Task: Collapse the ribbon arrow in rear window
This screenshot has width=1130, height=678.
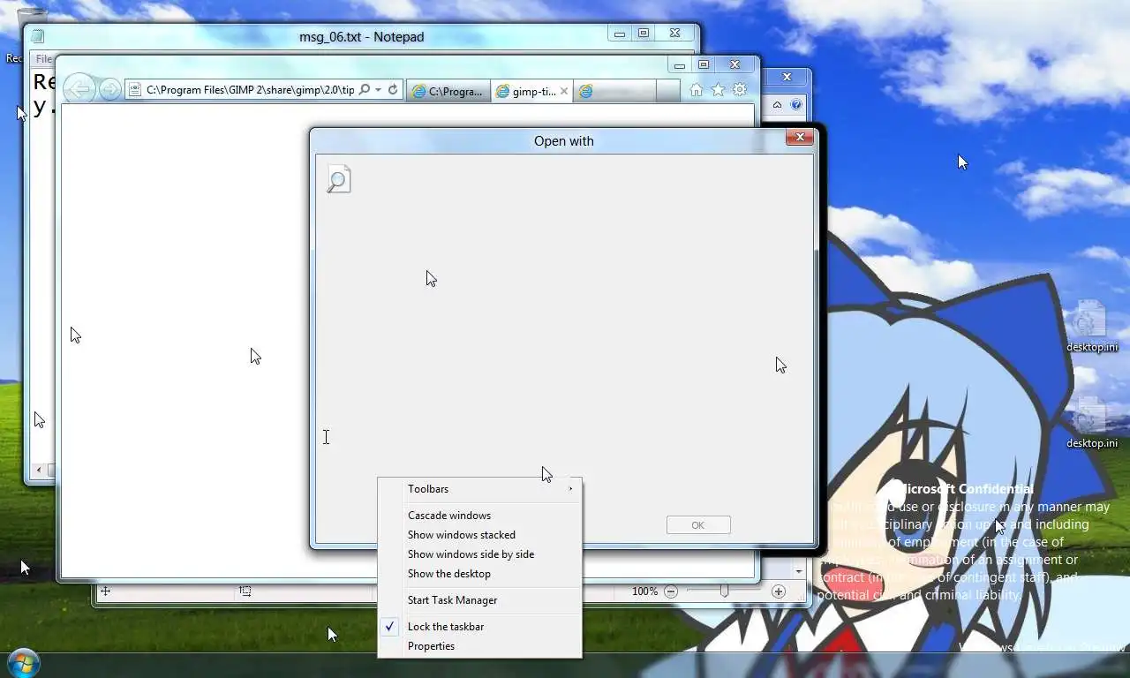Action: coord(777,105)
